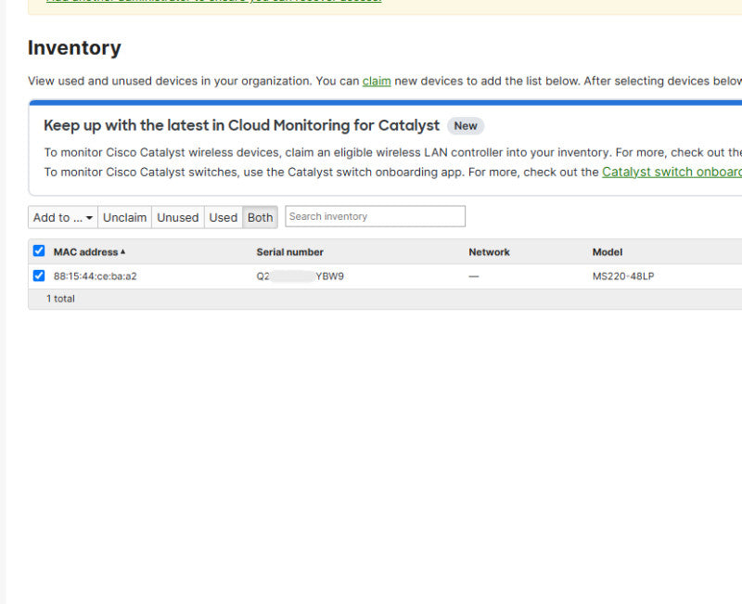Click the Inventory page heading

click(x=74, y=48)
